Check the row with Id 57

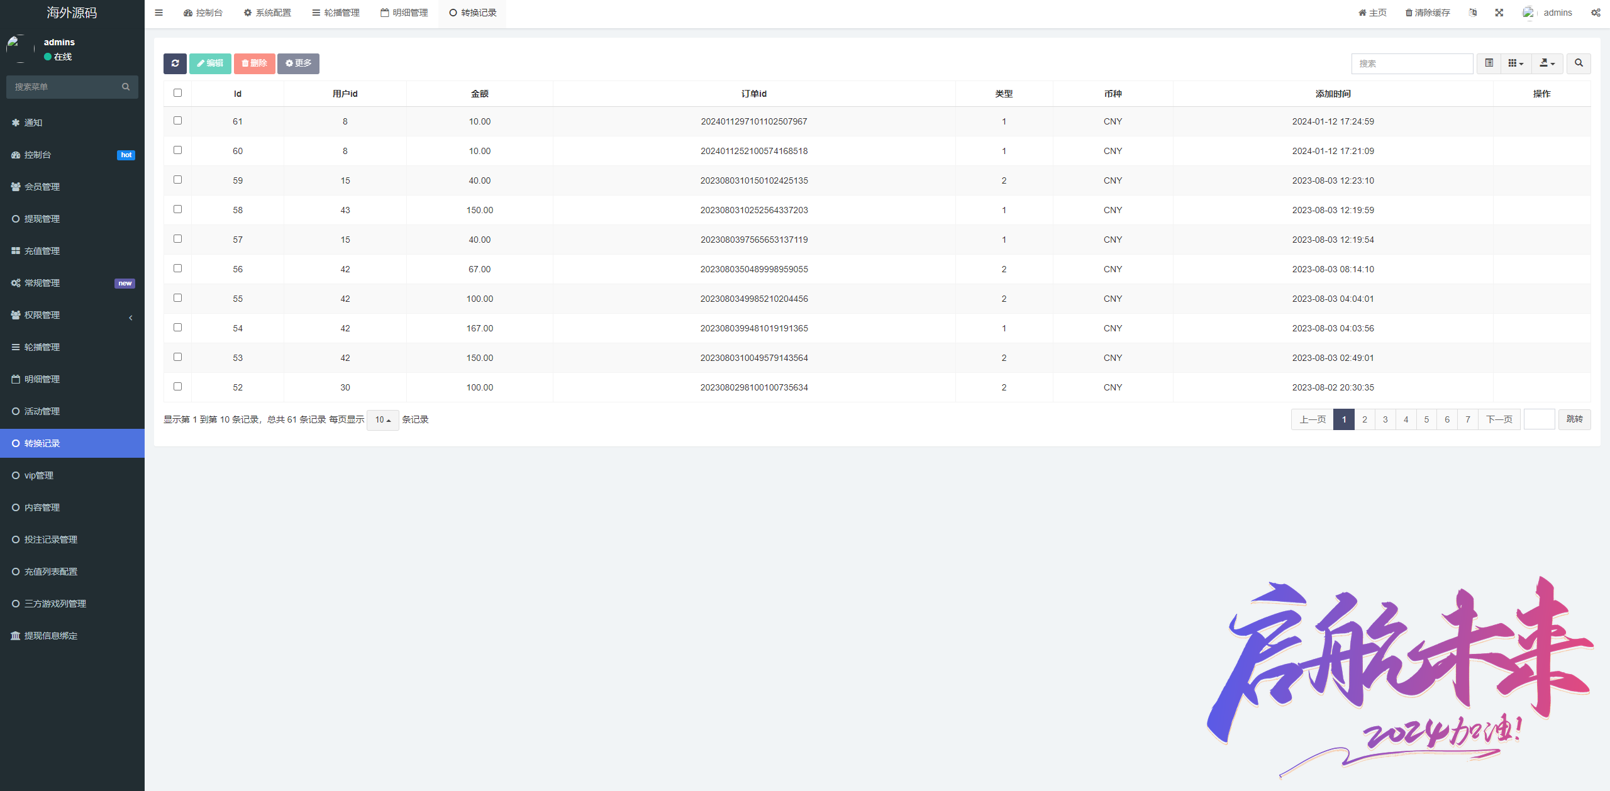pos(177,239)
